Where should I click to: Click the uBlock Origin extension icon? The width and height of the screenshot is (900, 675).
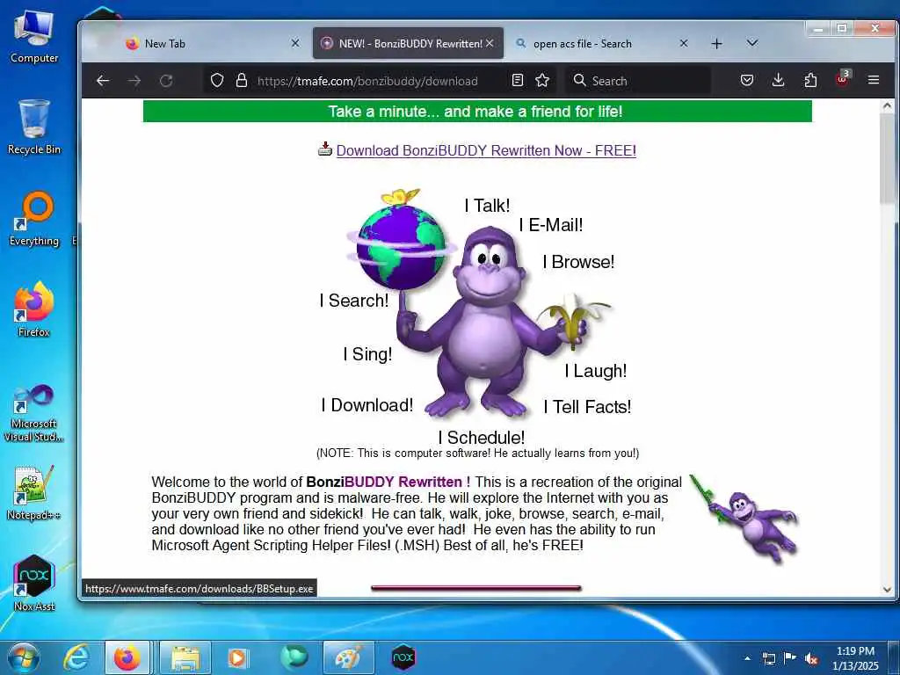pos(842,79)
